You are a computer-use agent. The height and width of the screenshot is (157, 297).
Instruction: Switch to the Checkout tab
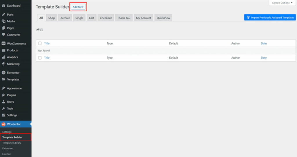pyautogui.click(x=106, y=18)
